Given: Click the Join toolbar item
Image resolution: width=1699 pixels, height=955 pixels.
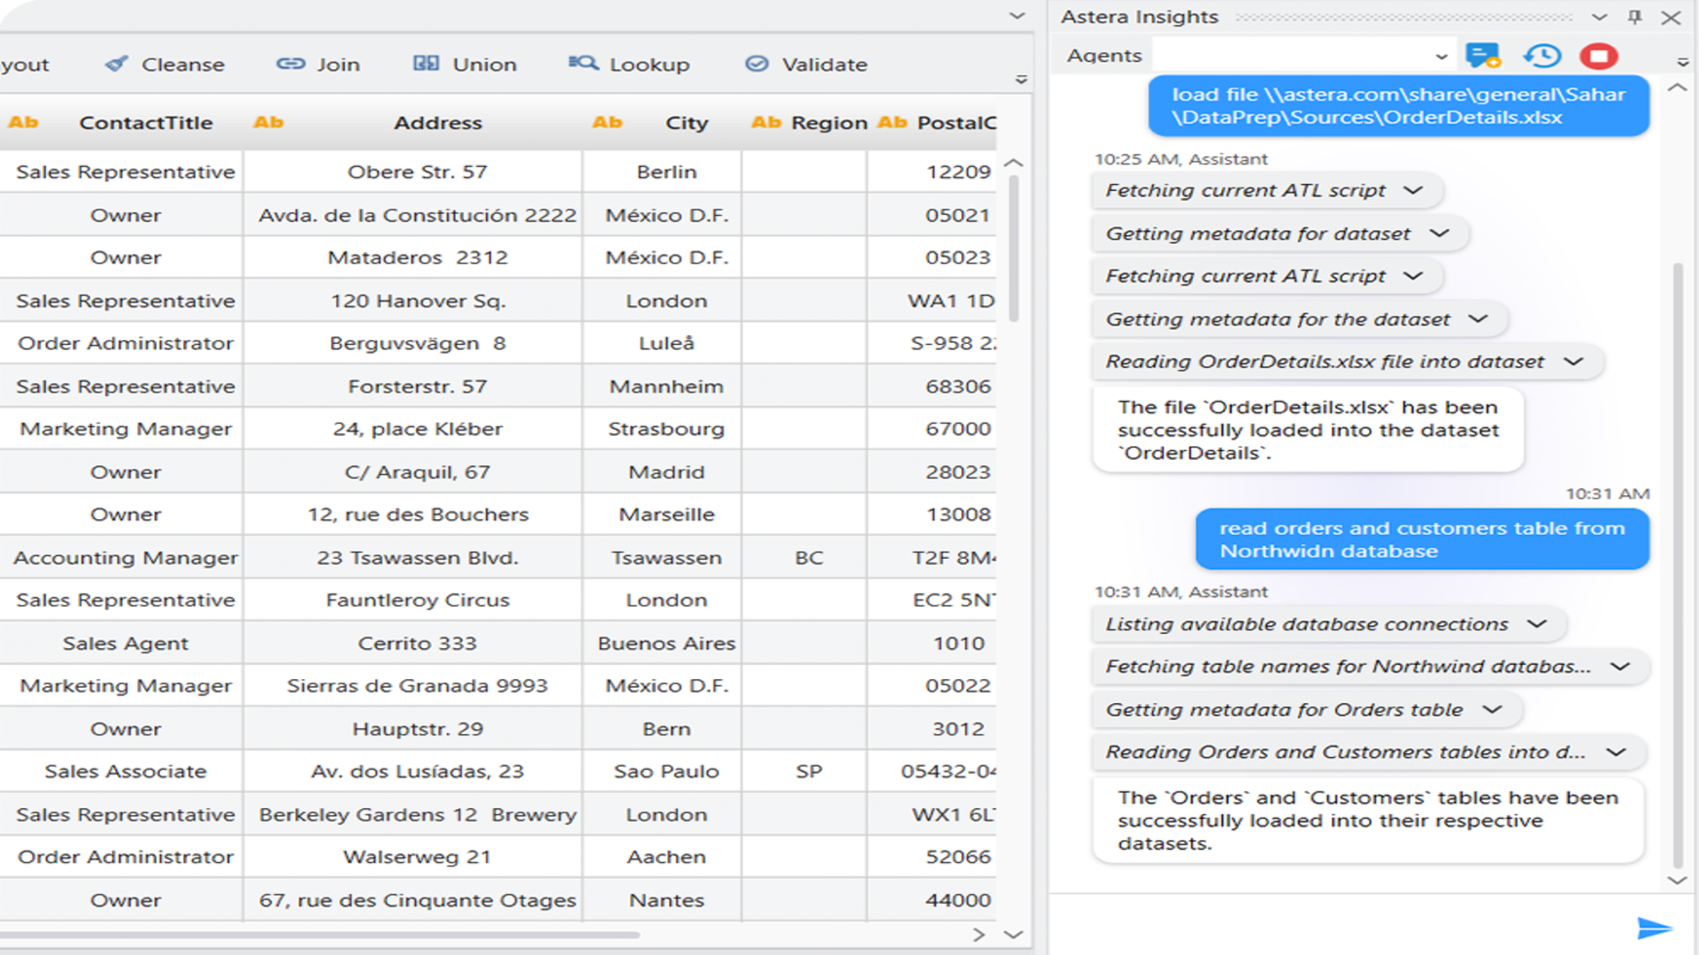Looking at the screenshot, I should (319, 64).
